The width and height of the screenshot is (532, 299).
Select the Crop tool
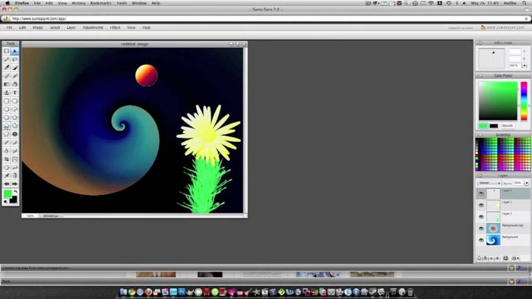[x=6, y=159]
